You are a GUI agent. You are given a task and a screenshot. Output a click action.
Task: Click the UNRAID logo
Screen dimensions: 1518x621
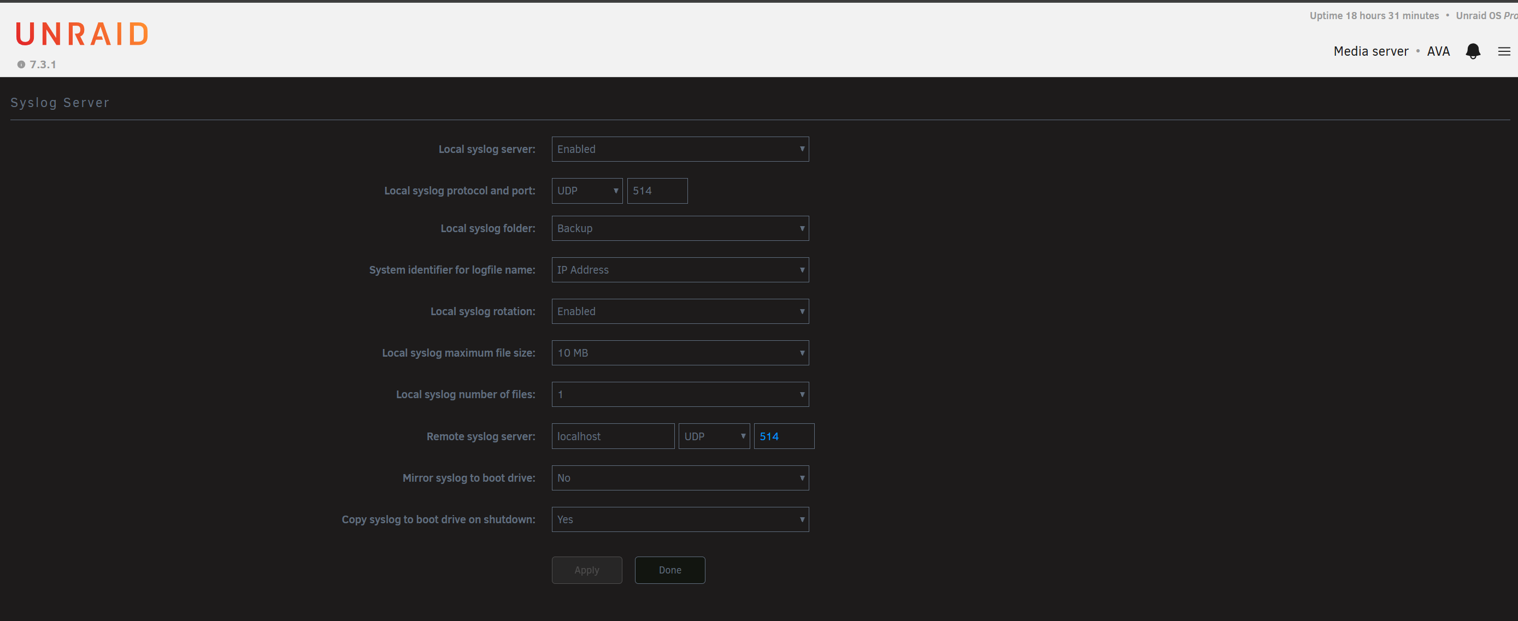82,34
